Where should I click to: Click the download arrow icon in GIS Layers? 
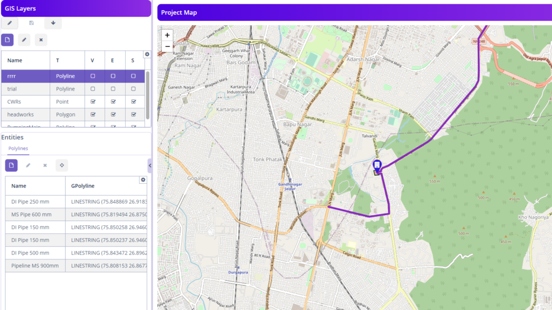[x=53, y=23]
